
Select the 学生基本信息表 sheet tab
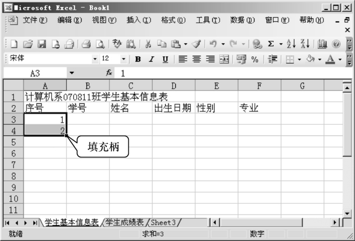click(x=72, y=222)
